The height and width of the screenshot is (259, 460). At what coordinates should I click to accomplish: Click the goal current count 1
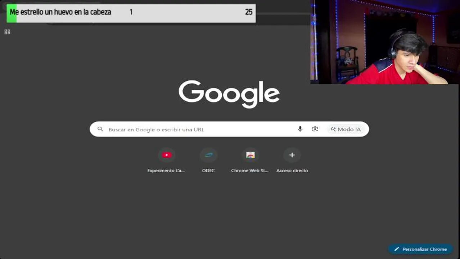click(131, 12)
